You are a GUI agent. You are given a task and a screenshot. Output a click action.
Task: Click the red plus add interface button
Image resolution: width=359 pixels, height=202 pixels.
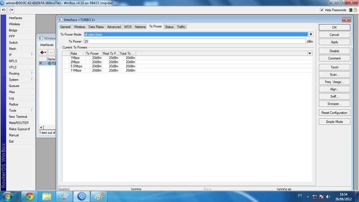(43, 53)
